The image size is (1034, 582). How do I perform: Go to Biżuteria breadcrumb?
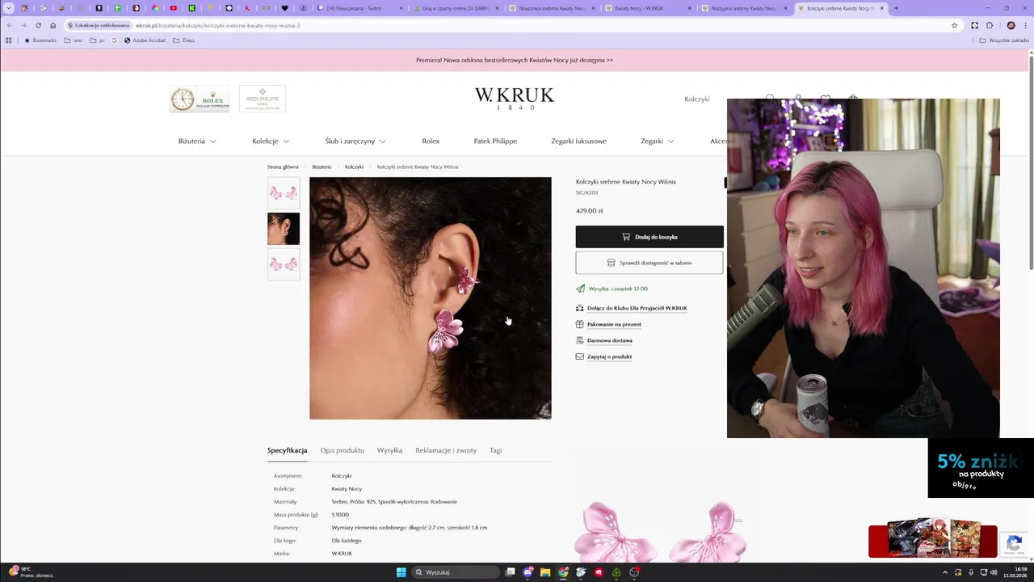tap(322, 167)
